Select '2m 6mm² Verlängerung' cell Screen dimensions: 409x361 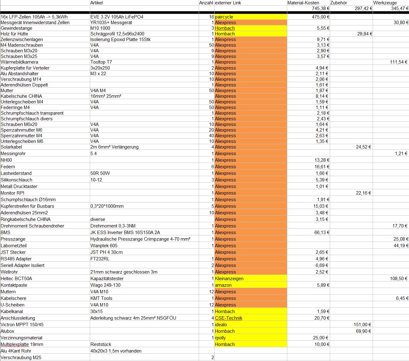[144, 147]
